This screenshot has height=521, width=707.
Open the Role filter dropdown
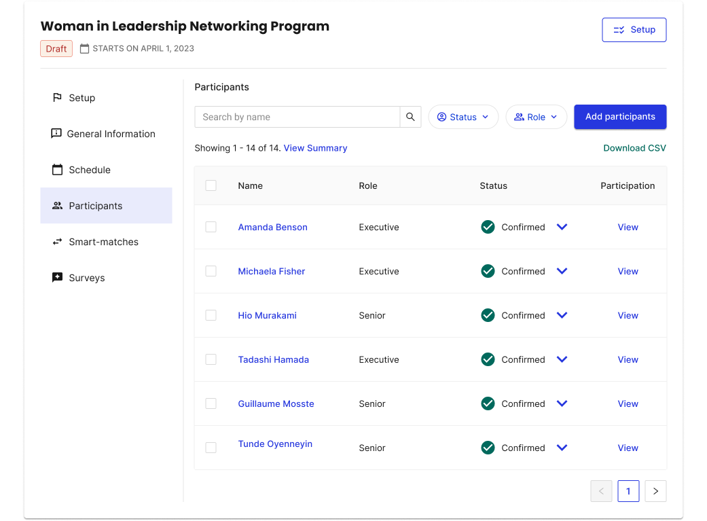(536, 117)
